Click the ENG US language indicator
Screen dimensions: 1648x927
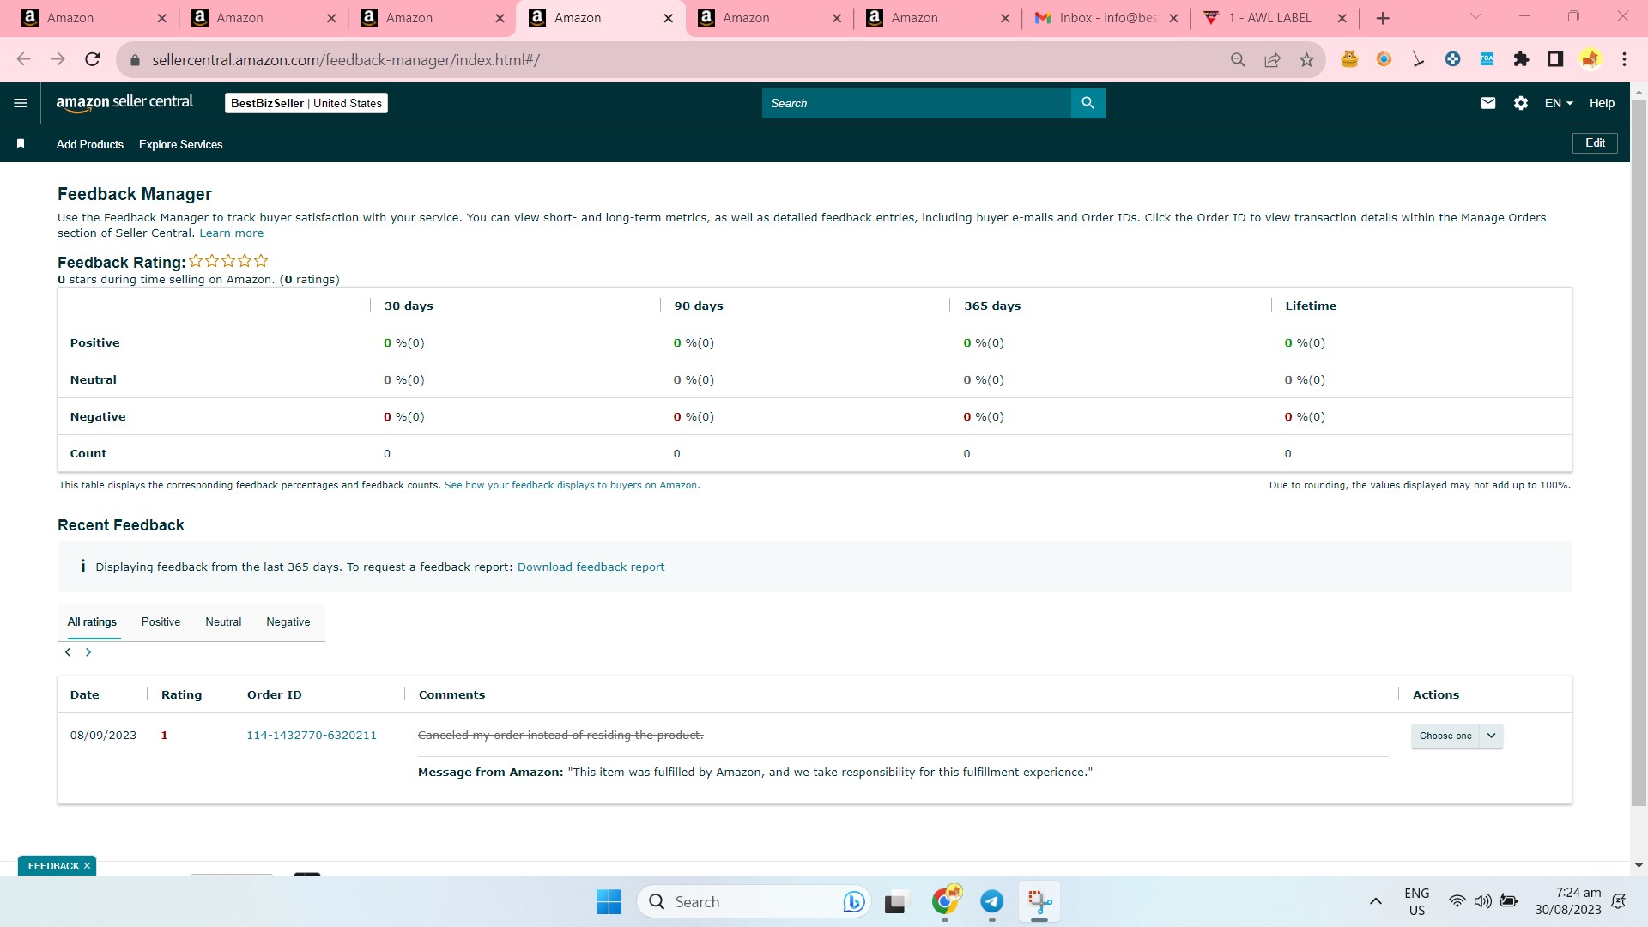pos(1417,901)
